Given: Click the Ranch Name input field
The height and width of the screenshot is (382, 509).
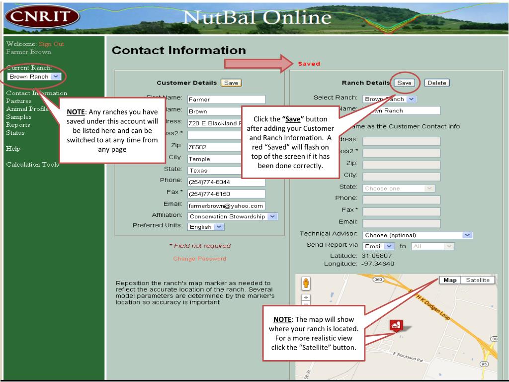Looking at the screenshot, I should pyautogui.click(x=402, y=110).
